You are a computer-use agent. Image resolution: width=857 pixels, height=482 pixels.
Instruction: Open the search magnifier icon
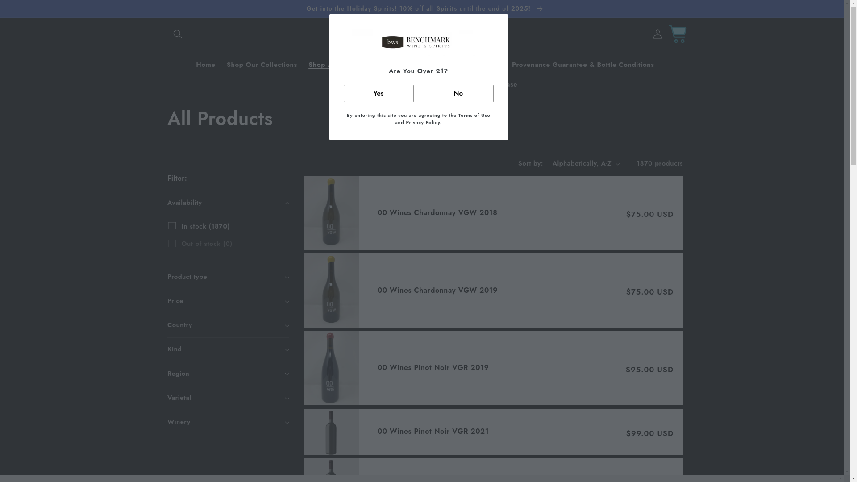pos(177,34)
